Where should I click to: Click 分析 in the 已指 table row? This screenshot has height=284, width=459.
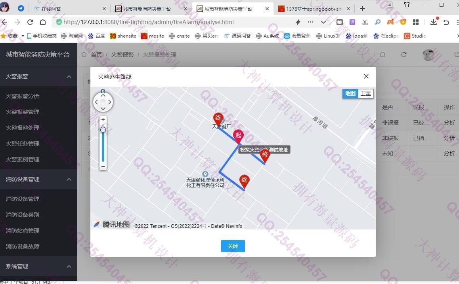click(449, 138)
